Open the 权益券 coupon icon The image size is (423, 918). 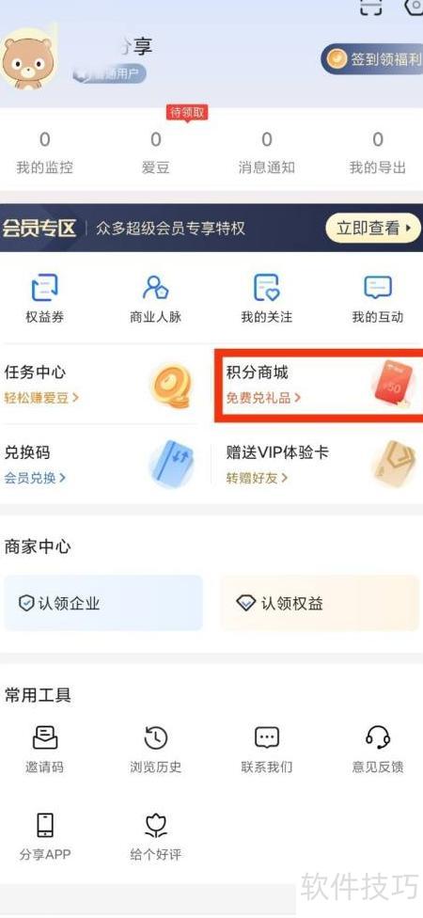coord(44,288)
